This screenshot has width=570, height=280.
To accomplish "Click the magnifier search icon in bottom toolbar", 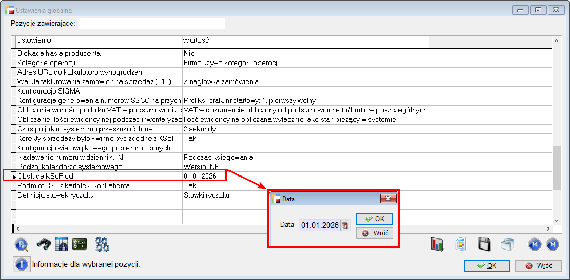I will [x=21, y=244].
